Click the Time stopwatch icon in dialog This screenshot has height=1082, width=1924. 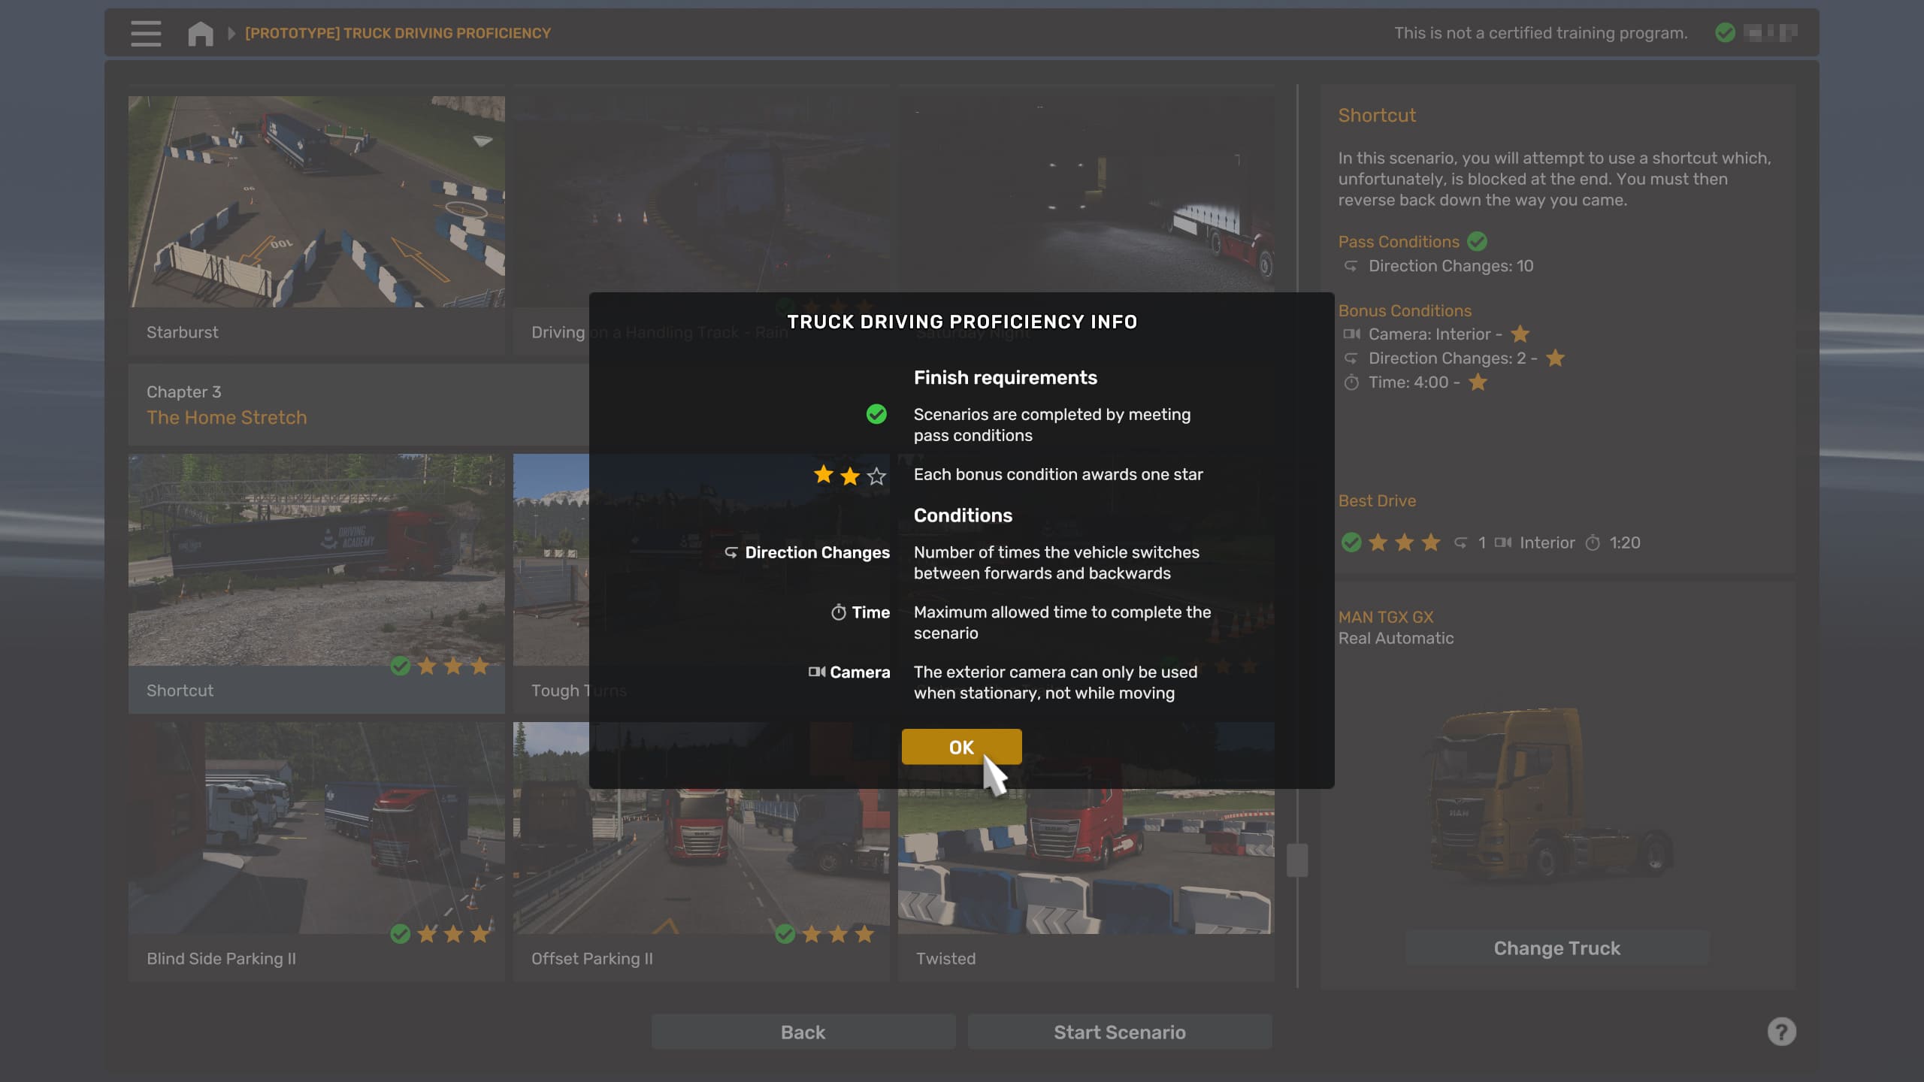click(x=839, y=613)
